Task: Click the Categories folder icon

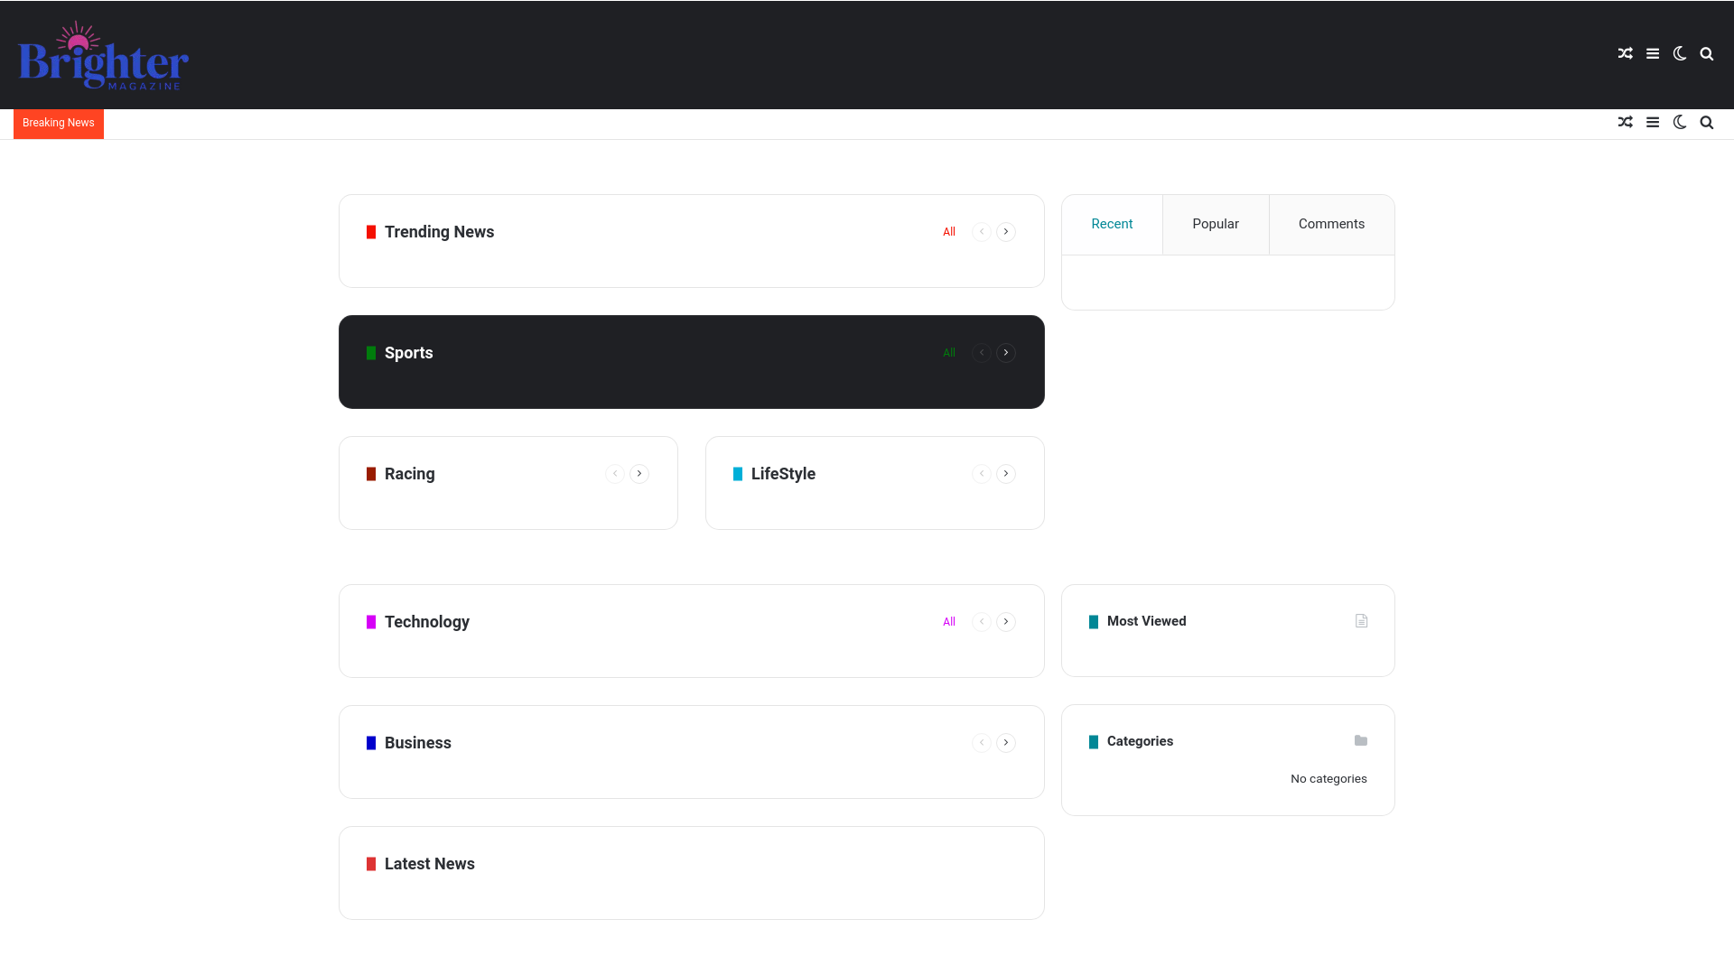Action: pyautogui.click(x=1360, y=741)
